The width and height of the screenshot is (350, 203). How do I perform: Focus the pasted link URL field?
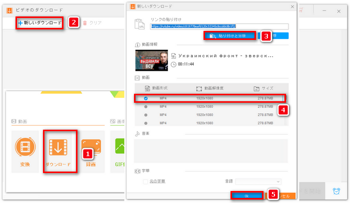[219, 26]
